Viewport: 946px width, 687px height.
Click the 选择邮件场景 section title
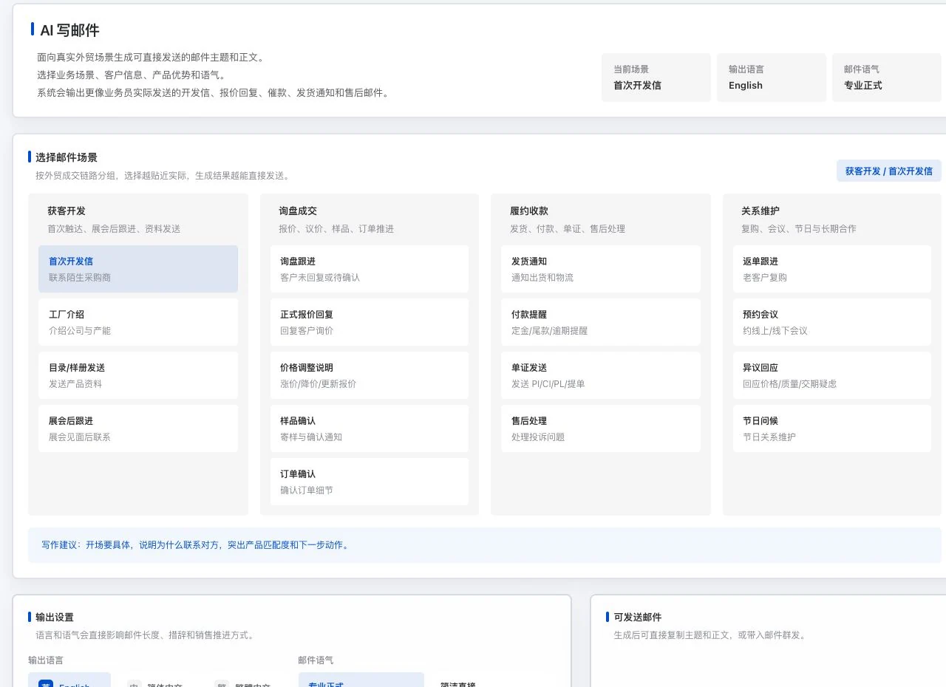tap(67, 157)
